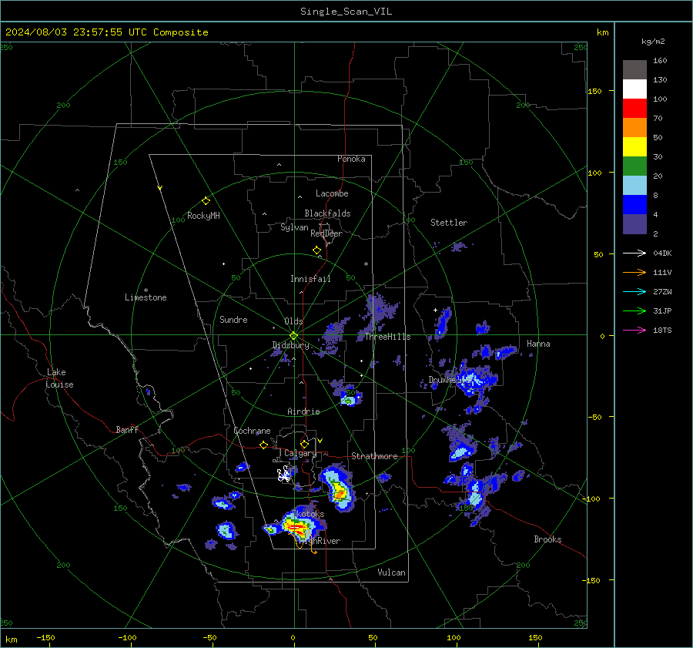Click the Strathmore town label
The width and height of the screenshot is (693, 648).
[374, 456]
